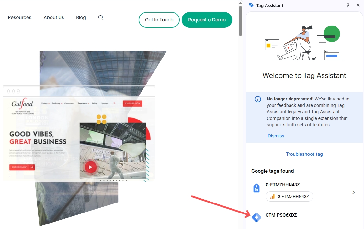This screenshot has width=364, height=229.
Task: Select the GTM-PSQ6XDZ container entry
Action: (304, 218)
